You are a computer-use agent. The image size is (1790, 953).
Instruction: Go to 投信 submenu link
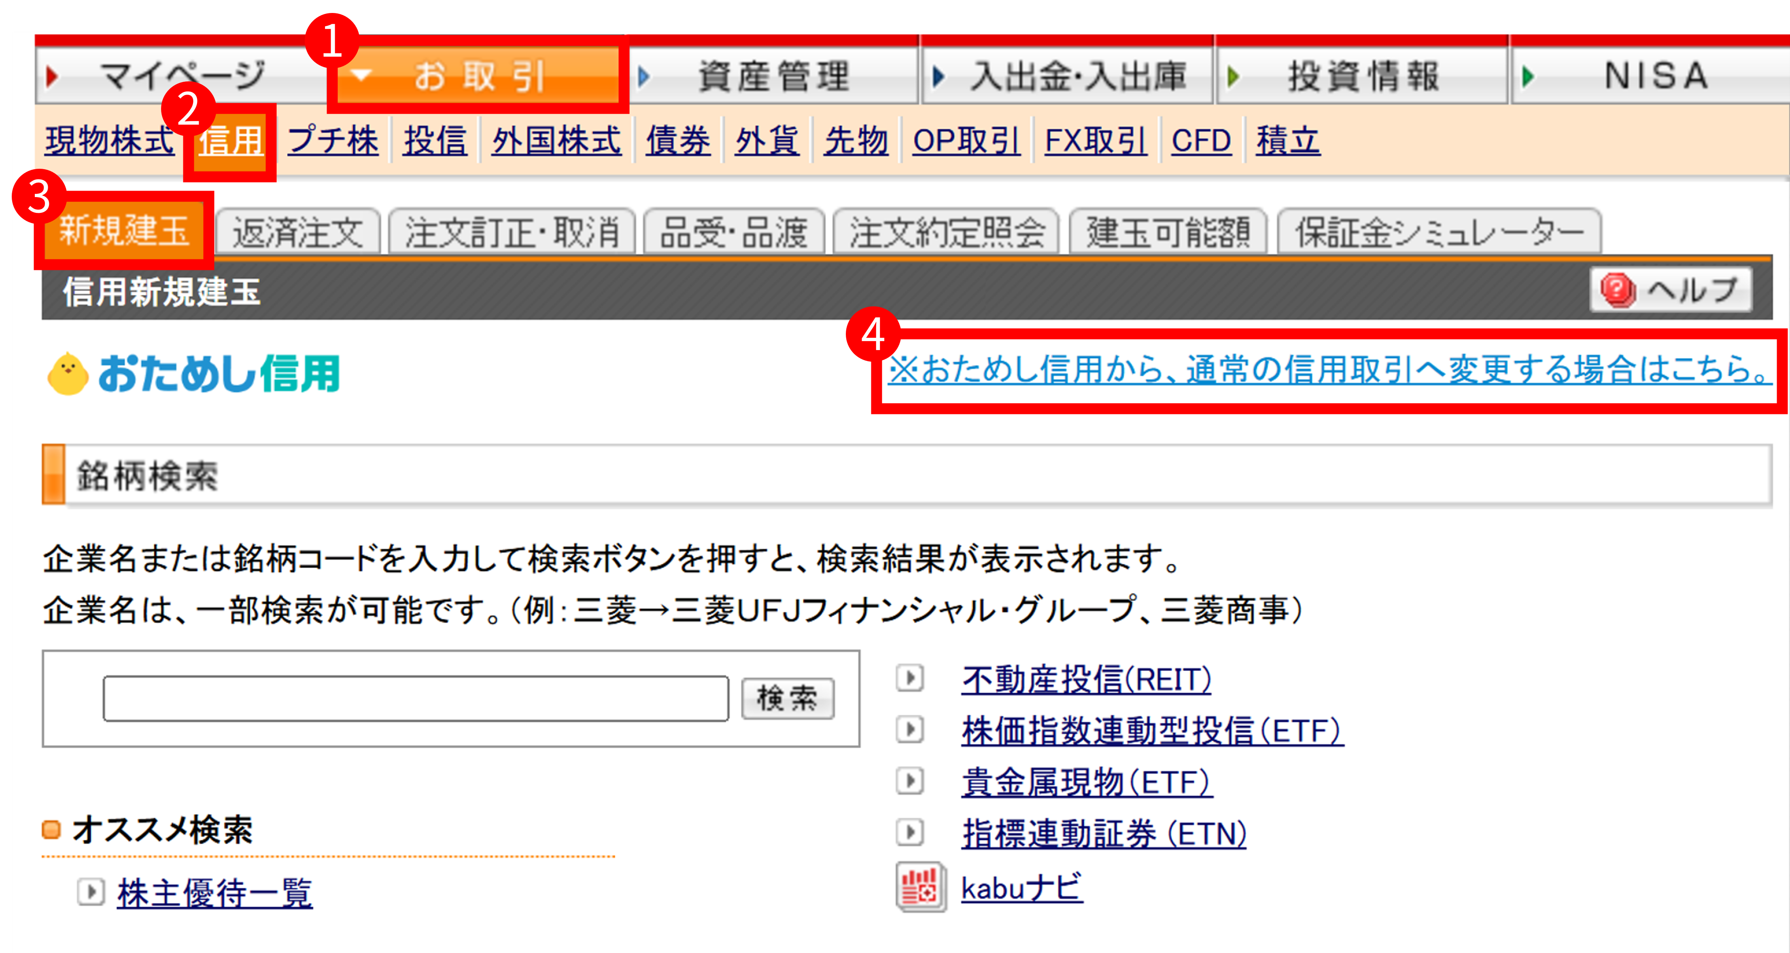point(436,141)
